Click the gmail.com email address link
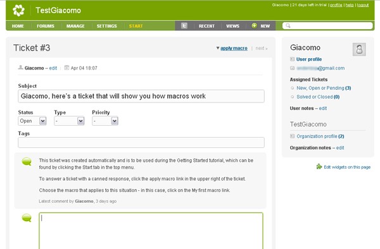 point(320,68)
